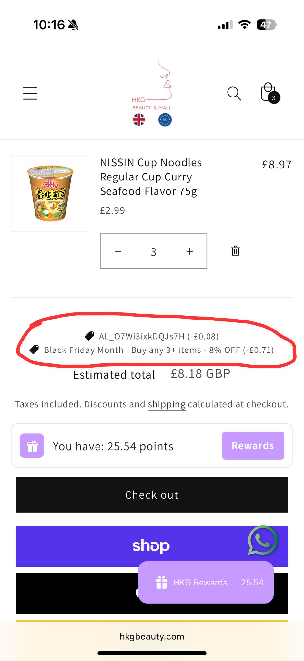Open NISSIN Cup Noodles product title link
Viewport: 304px width, 661px height.
pos(151,177)
